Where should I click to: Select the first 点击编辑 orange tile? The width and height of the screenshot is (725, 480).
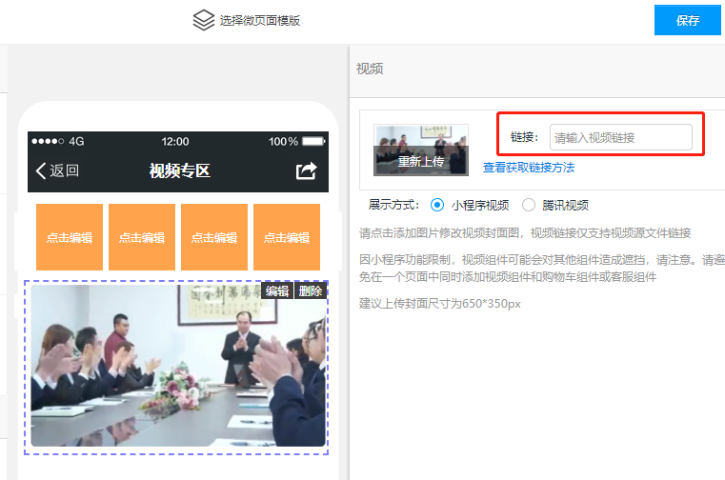70,237
